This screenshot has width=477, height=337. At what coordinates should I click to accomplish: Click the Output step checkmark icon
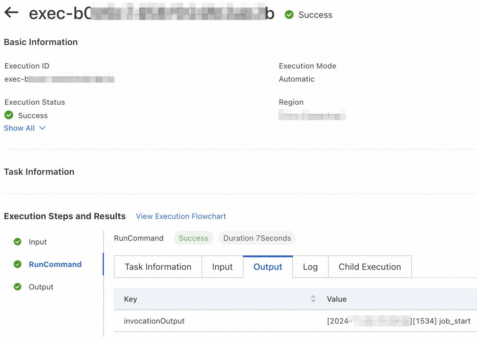click(18, 287)
